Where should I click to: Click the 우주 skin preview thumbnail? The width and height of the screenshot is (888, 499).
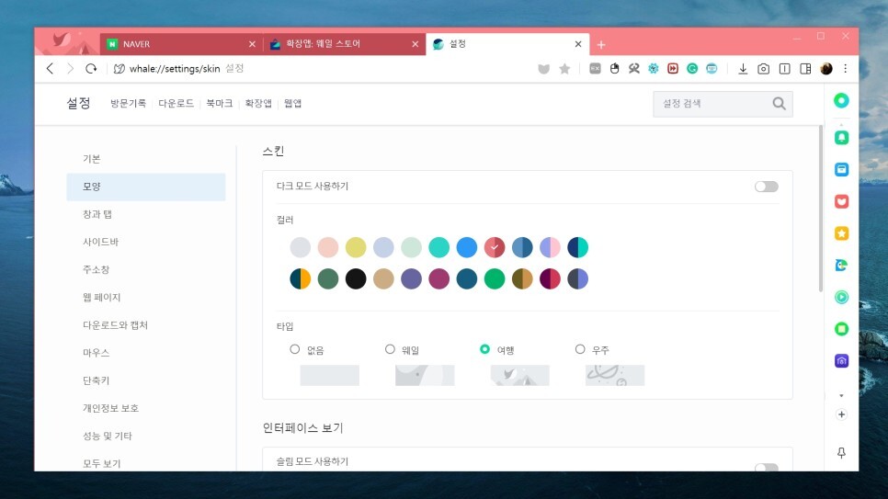614,375
